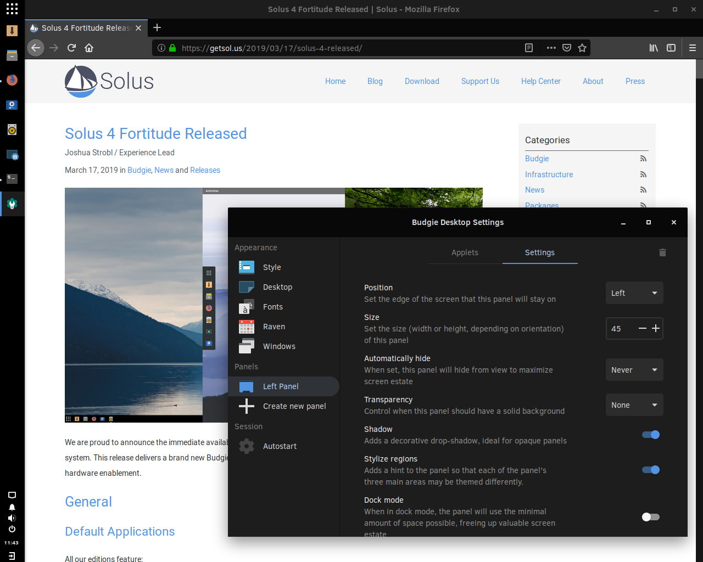
Task: Click Create new panel
Action: (x=283, y=406)
